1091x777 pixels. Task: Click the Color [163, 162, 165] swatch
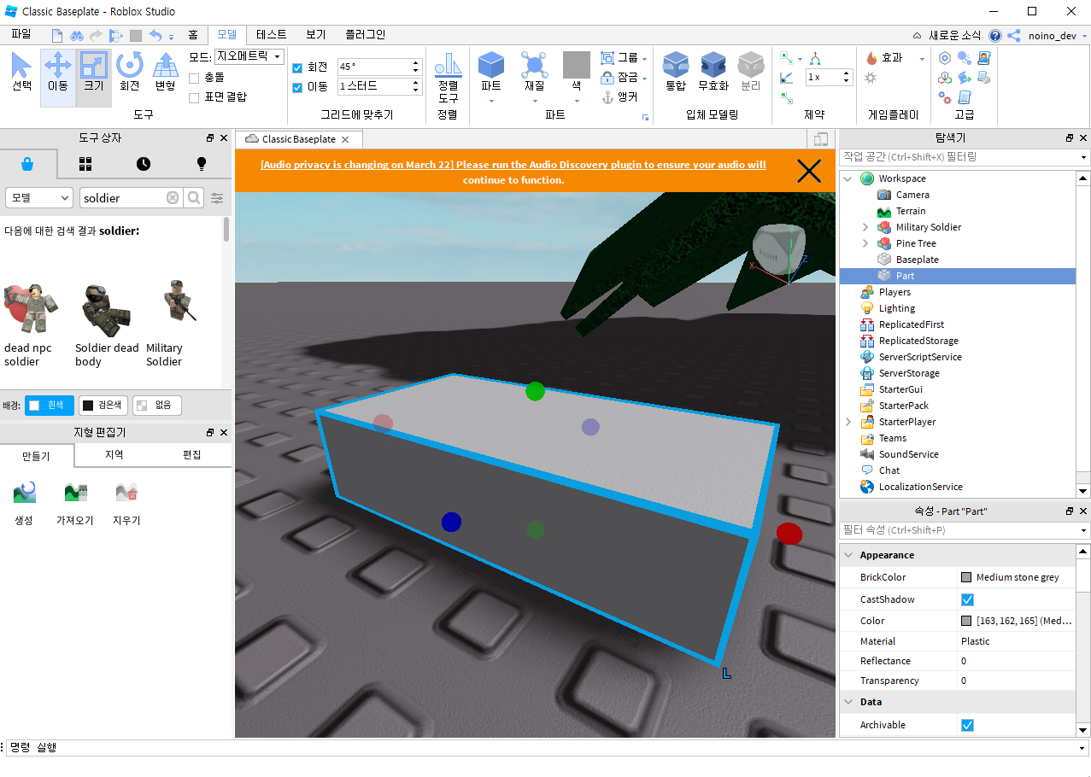click(966, 621)
